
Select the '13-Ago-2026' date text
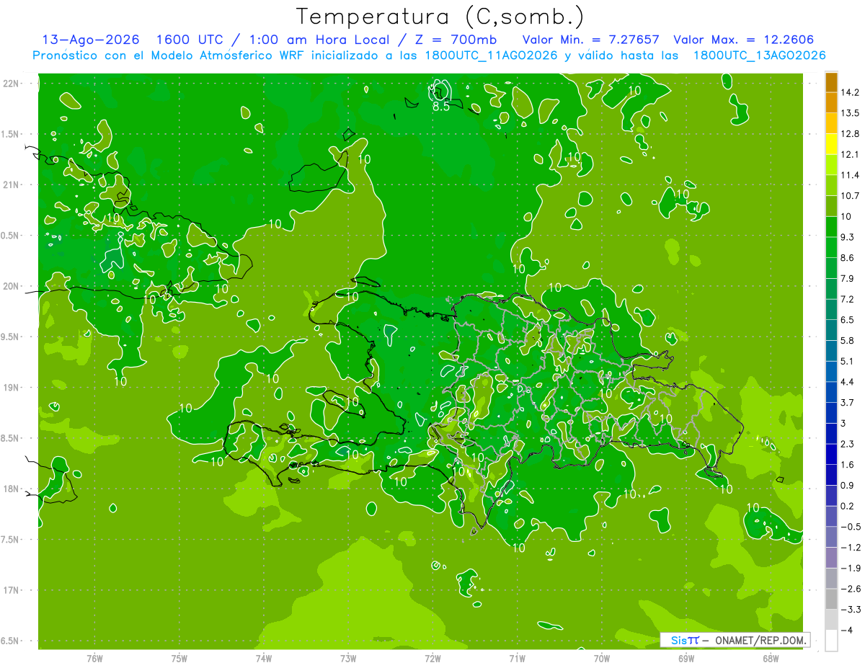click(90, 40)
